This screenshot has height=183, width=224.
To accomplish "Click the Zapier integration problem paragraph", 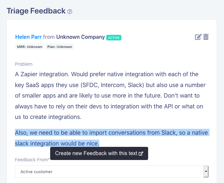I will point(110,96).
